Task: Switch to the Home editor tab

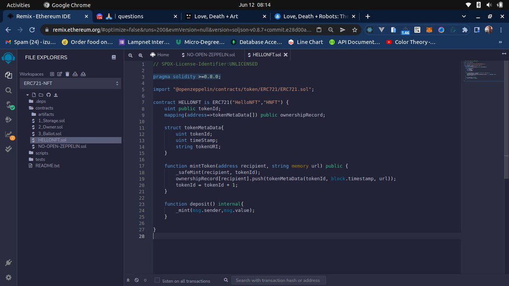Action: (159, 55)
